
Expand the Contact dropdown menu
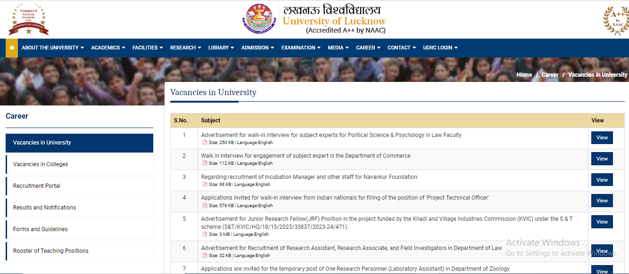click(x=402, y=48)
